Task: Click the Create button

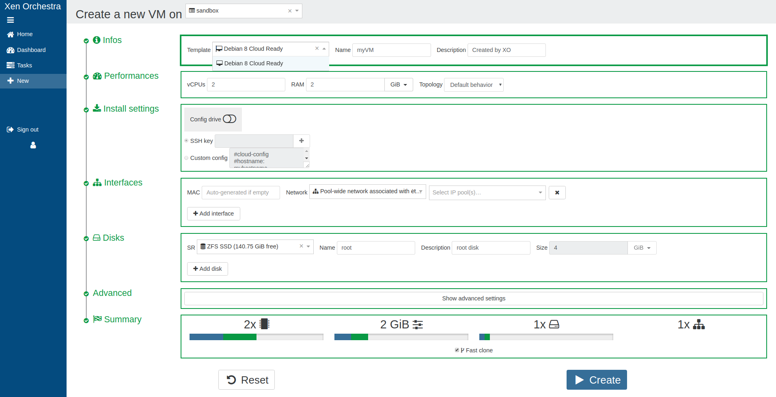Action: point(597,380)
